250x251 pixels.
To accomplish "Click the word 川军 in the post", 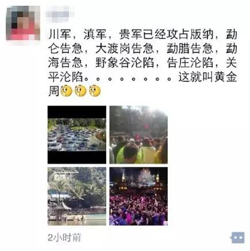I will pos(60,34).
